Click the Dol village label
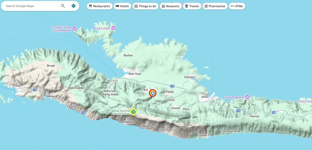Viewport: 312px width, 150px height. [x=146, y=90]
